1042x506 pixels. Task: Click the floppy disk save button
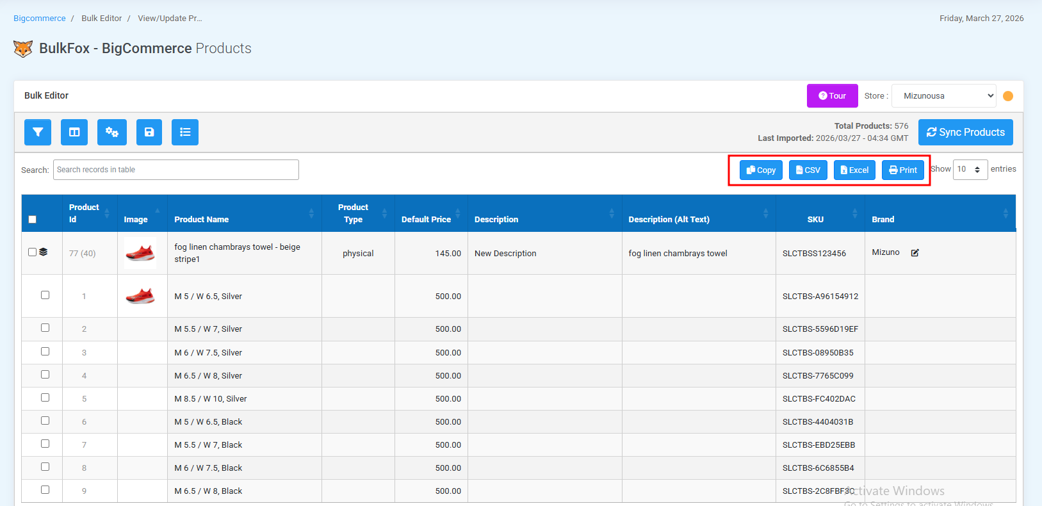click(x=149, y=132)
